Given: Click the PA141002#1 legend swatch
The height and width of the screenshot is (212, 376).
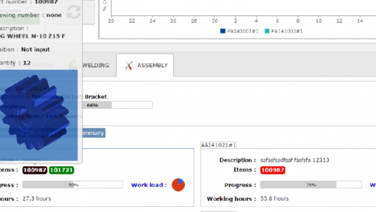Looking at the screenshot, I should [x=267, y=31].
